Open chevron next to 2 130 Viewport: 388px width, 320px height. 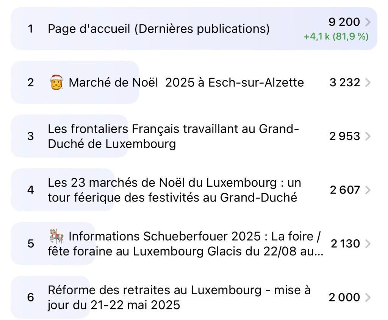point(367,244)
